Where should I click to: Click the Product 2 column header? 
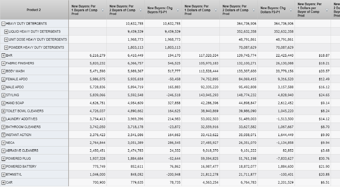34,10
